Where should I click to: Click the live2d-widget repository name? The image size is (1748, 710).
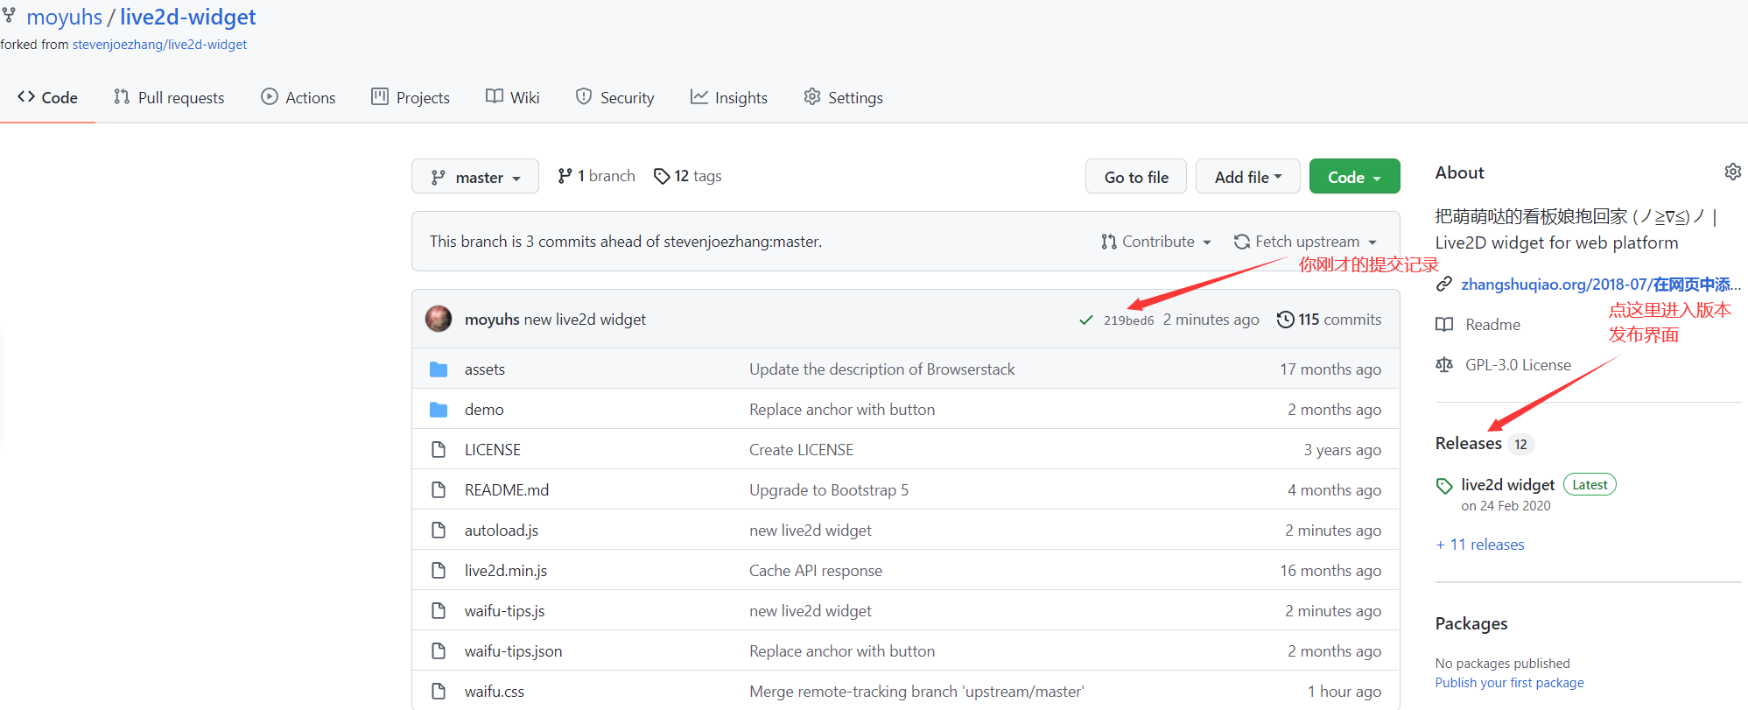click(187, 18)
